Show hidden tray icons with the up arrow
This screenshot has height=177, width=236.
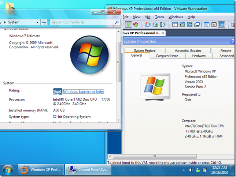(x=184, y=170)
